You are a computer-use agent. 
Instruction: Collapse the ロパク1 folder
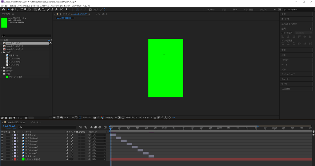pos(2,52)
